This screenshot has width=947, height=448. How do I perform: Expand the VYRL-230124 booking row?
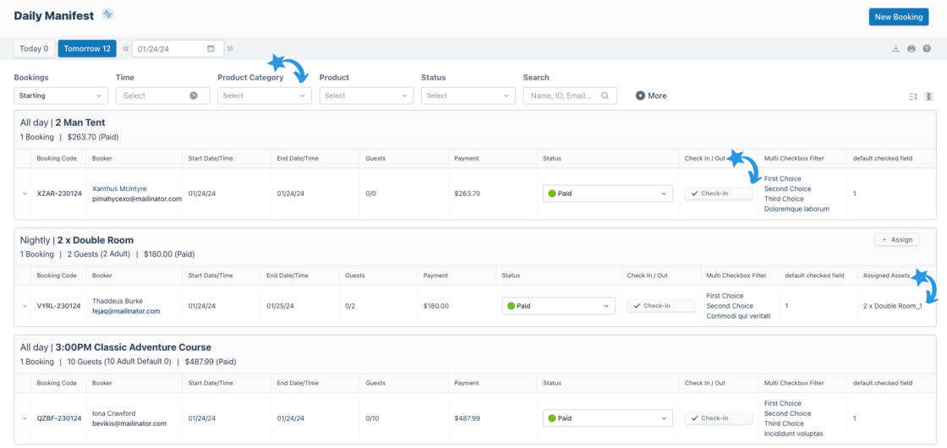pos(25,306)
